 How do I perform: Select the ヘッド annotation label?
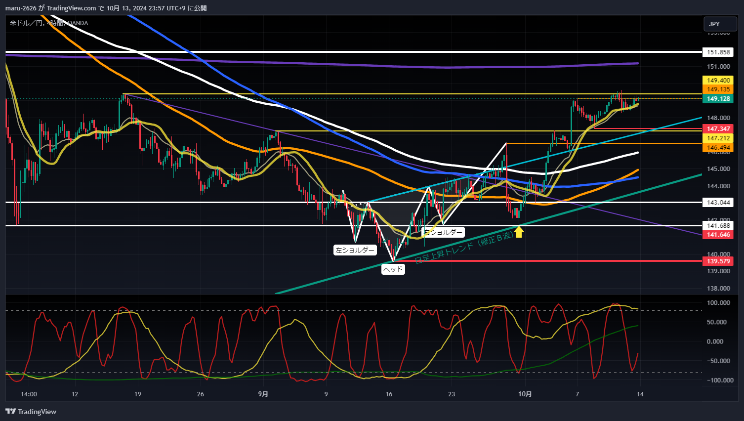[x=393, y=269]
